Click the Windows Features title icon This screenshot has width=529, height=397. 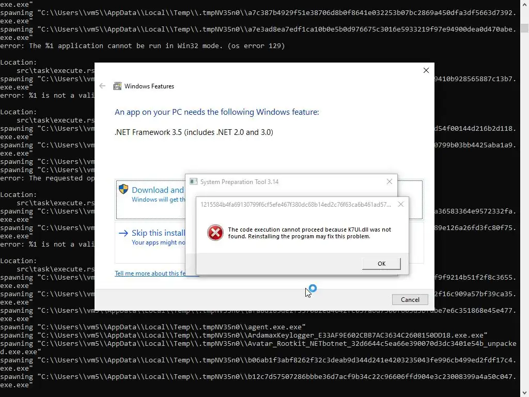pos(117,86)
